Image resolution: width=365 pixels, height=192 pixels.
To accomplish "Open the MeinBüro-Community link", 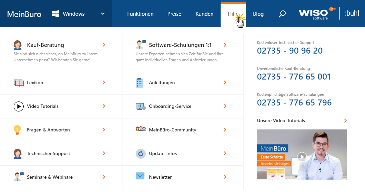I will 172,130.
